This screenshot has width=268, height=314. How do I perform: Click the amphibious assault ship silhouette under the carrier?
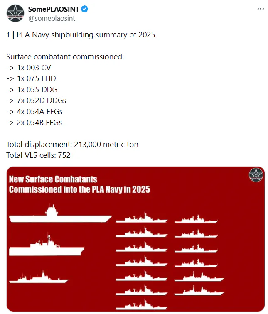click(x=46, y=247)
